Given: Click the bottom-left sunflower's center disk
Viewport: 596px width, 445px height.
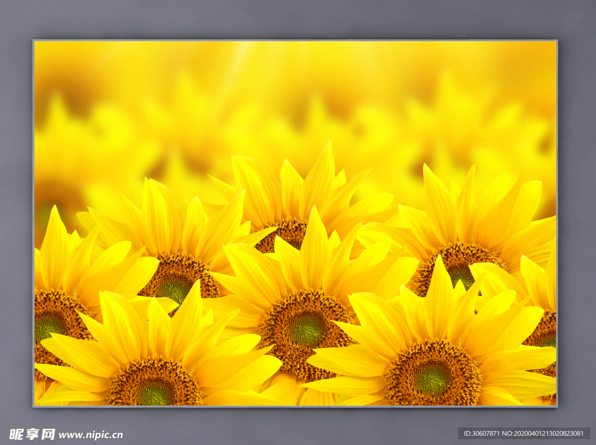Looking at the screenshot, I should tap(155, 385).
